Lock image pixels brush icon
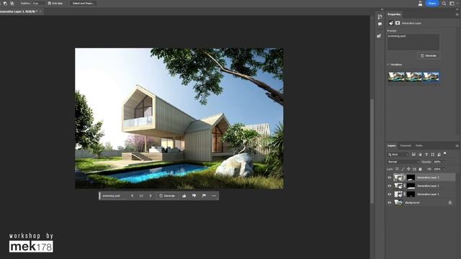The width and height of the screenshot is (461, 259). pyautogui.click(x=403, y=169)
